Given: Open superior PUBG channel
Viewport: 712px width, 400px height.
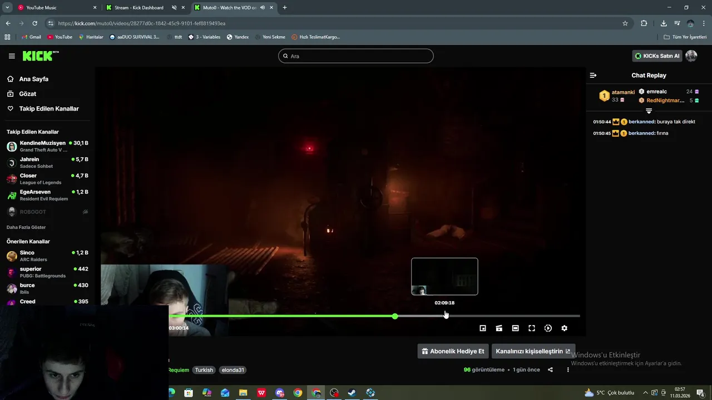Looking at the screenshot, I should pos(47,272).
